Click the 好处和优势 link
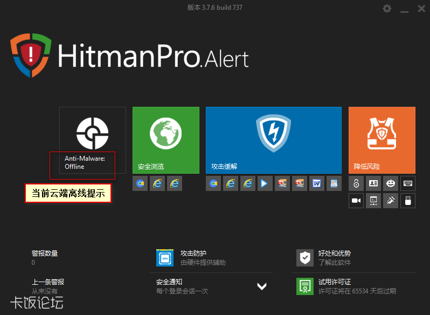Viewport: 430px width, 315px height. (x=334, y=253)
